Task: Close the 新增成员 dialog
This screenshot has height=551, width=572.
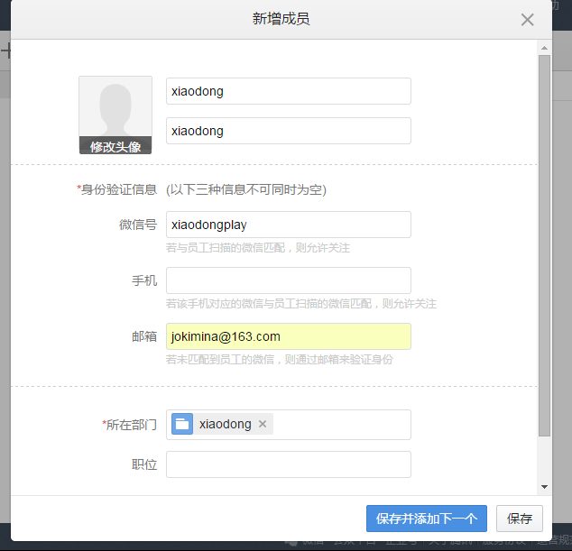Action: (527, 20)
